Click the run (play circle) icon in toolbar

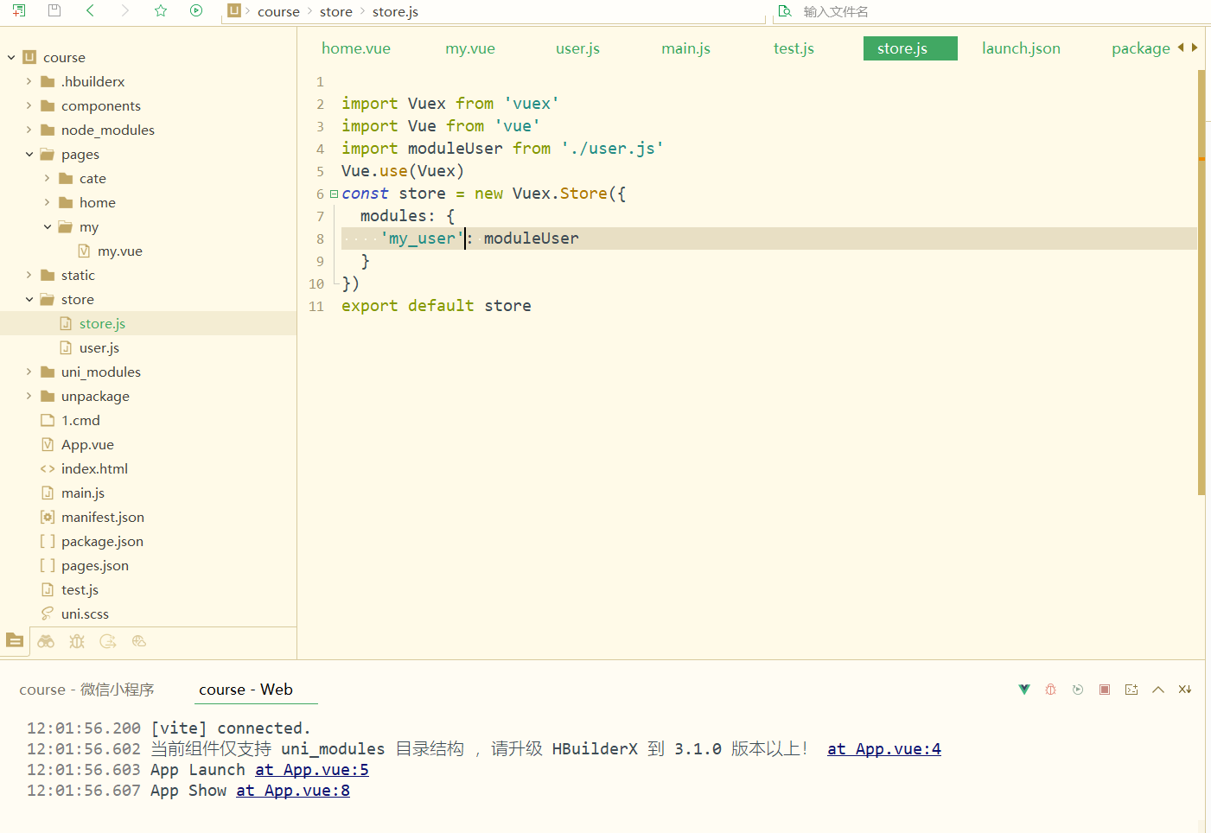[196, 11]
